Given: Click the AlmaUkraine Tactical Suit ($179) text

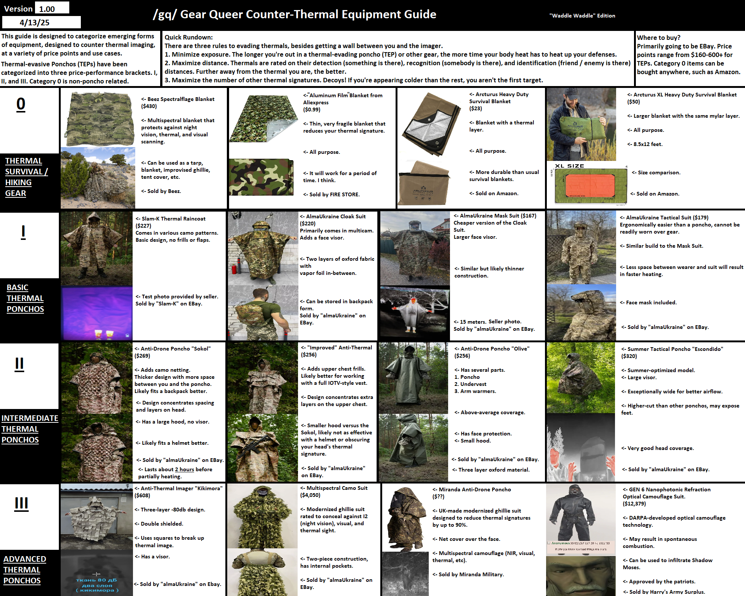Looking at the screenshot, I should pos(664,218).
